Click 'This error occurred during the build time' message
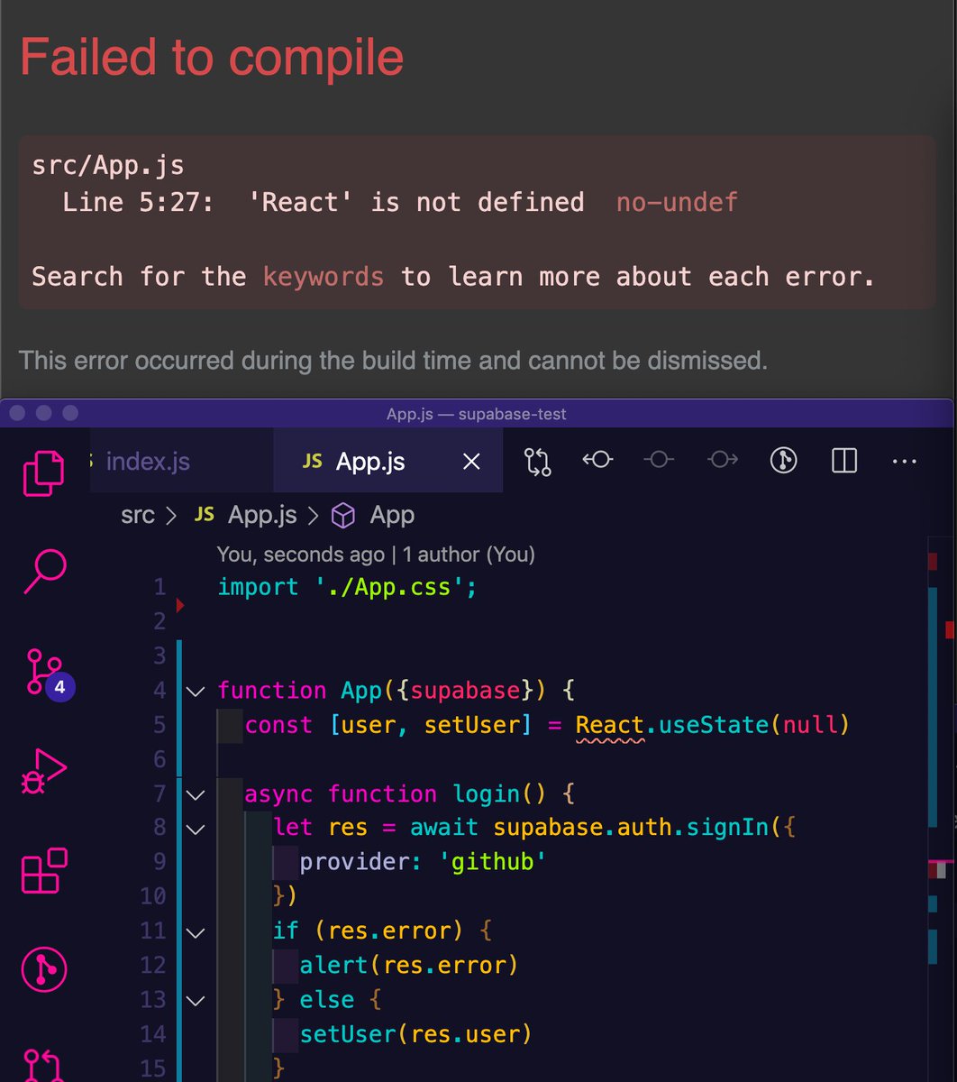 tap(393, 361)
